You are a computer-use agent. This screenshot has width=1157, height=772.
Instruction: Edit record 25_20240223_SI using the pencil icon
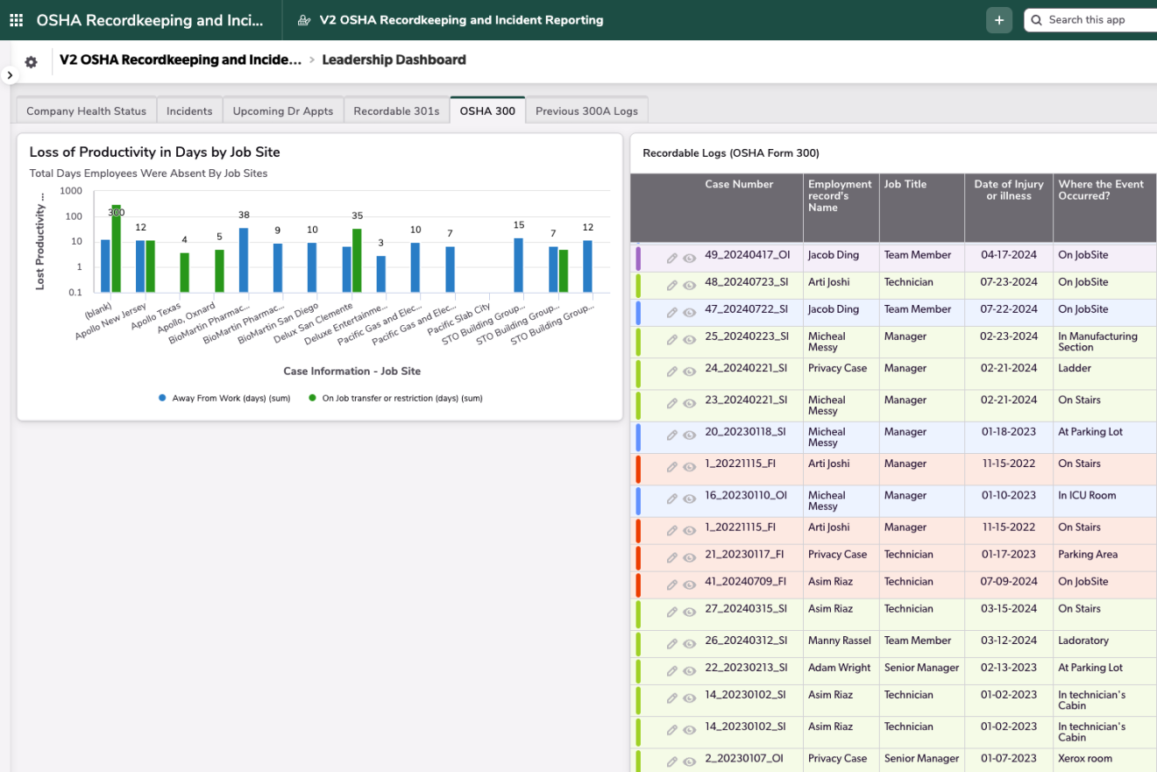click(x=672, y=340)
